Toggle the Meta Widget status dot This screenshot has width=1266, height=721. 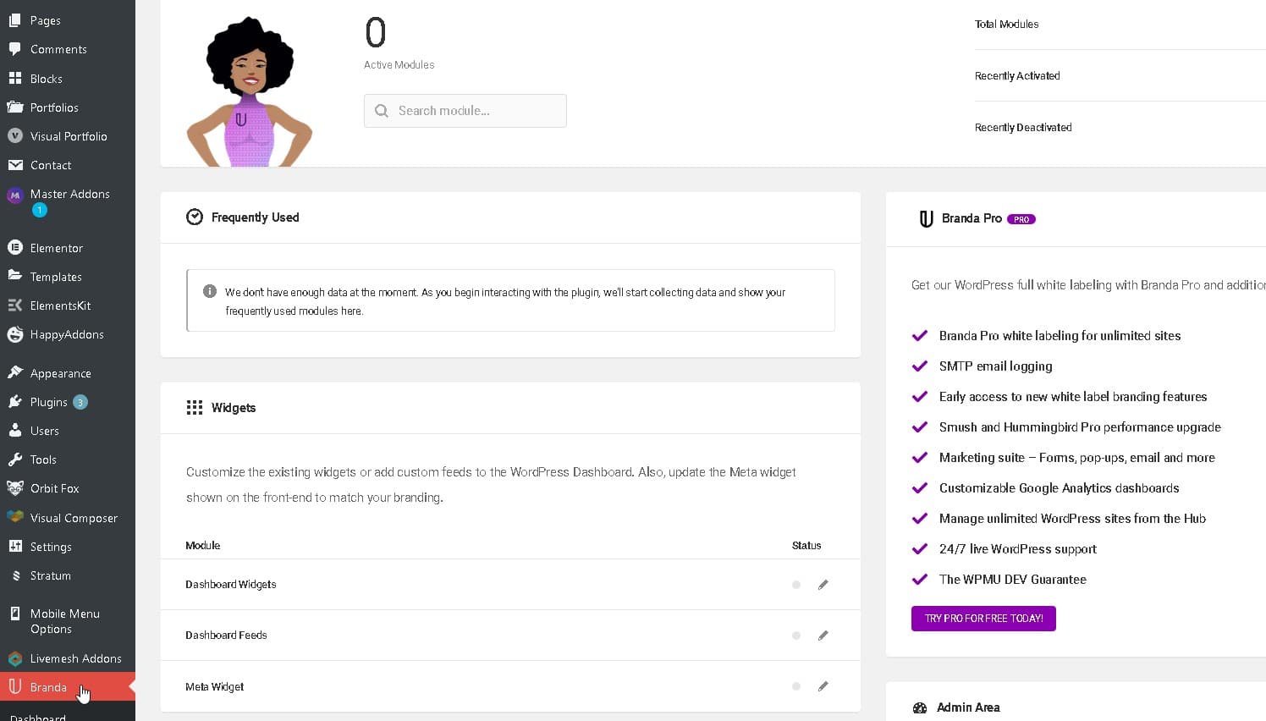(796, 686)
